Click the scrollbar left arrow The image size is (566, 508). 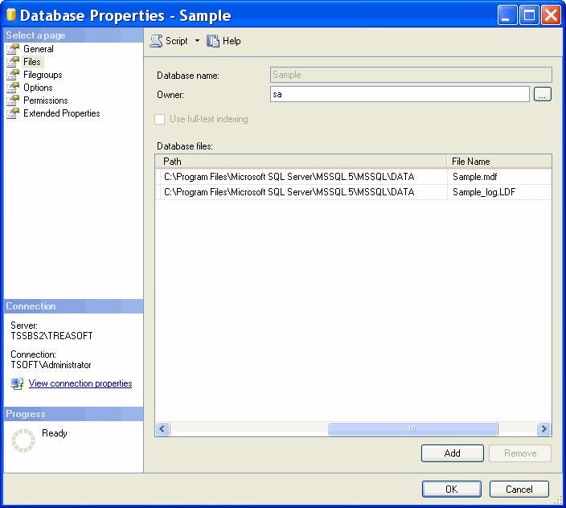coord(162,429)
